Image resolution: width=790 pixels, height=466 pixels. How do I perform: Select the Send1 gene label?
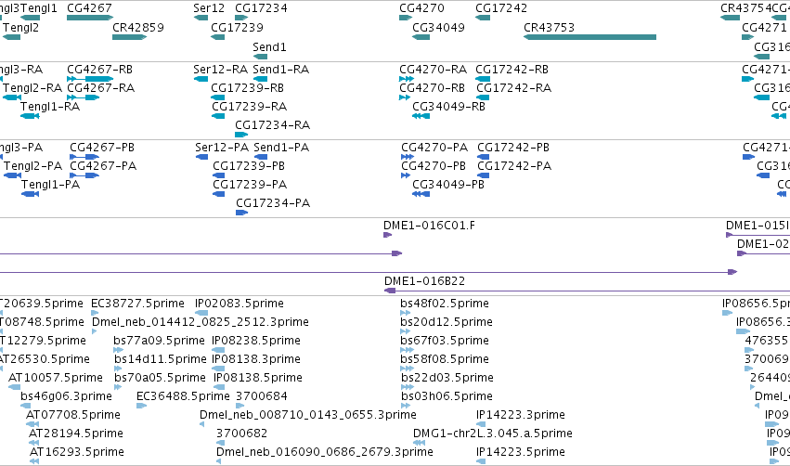tap(269, 46)
